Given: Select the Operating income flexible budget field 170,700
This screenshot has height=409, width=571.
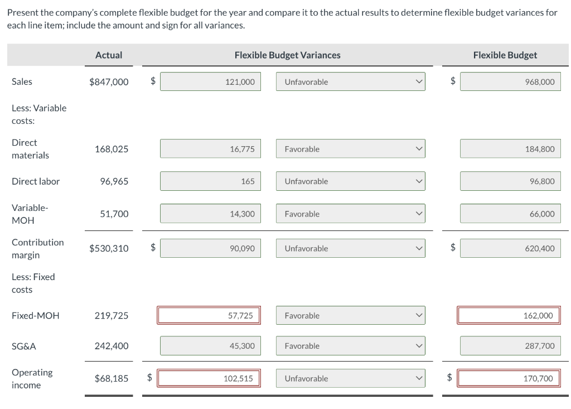Looking at the screenshot, I should point(509,378).
